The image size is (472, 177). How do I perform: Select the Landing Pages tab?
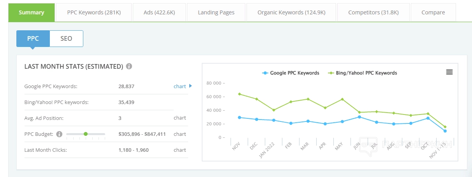[216, 12]
